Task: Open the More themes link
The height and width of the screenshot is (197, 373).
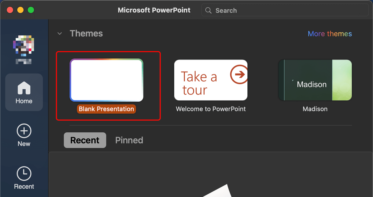Action: 330,34
